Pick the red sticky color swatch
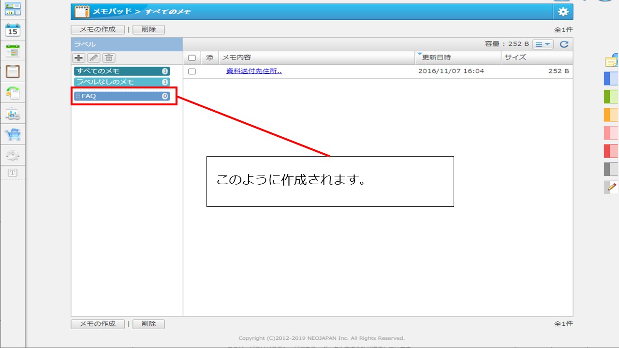 tap(611, 151)
